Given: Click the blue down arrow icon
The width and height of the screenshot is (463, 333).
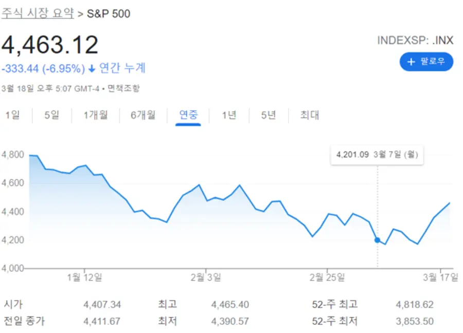Looking at the screenshot, I should click(x=92, y=69).
